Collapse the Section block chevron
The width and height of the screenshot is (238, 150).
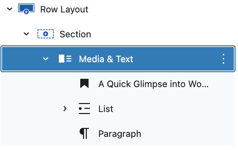[26, 34]
